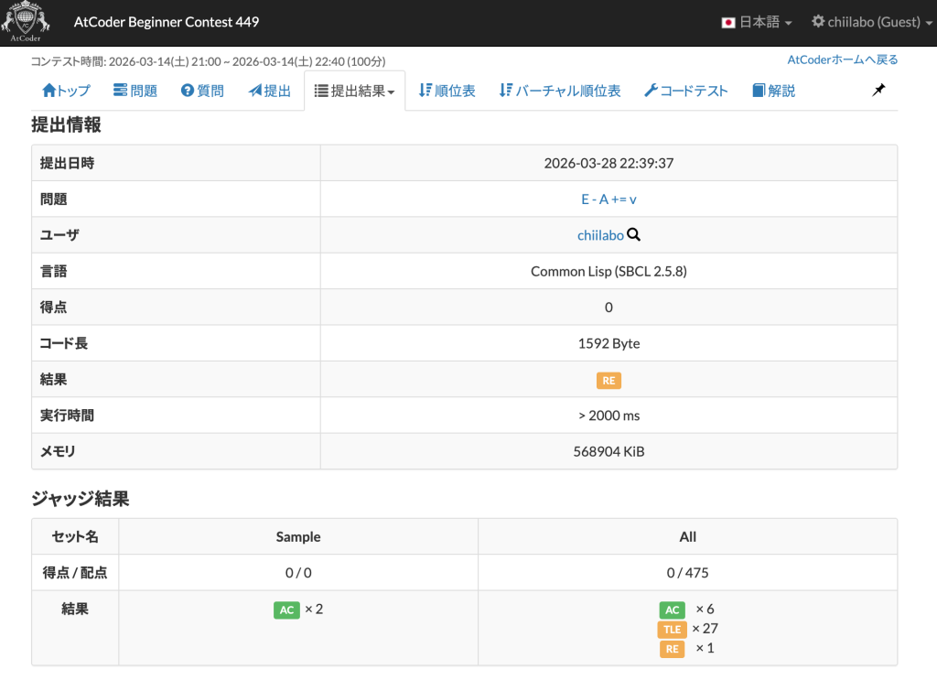Click the execution time > 2000 ms
The image size is (937, 680).
pos(609,416)
